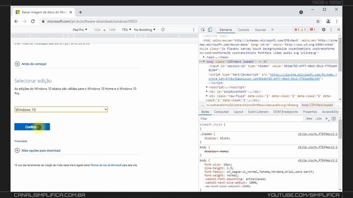Image resolution: width=353 pixels, height=198 pixels.
Task: Close the DevTools panel
Action: tap(338, 30)
